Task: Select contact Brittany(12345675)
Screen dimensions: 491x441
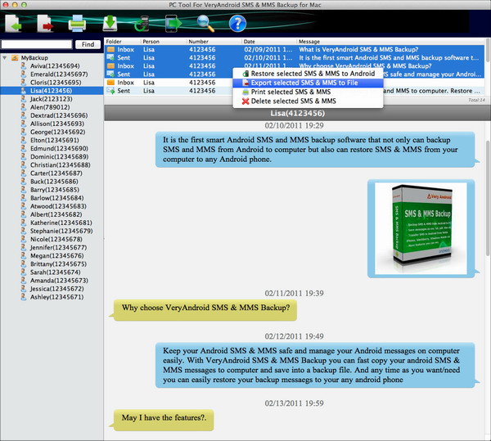Action: click(x=58, y=264)
